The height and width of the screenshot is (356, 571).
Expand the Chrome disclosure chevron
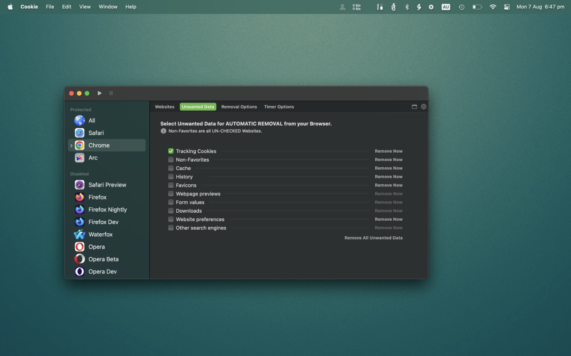click(x=71, y=146)
